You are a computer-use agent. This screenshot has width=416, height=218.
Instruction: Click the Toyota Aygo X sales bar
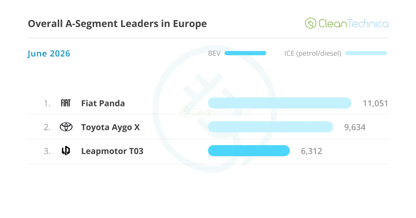point(270,127)
